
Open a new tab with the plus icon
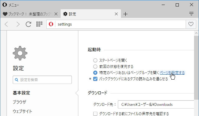125,14
